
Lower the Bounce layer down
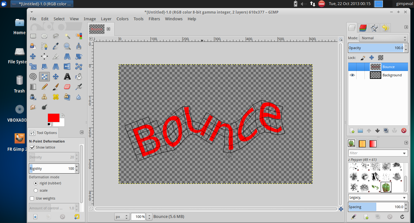377,131
